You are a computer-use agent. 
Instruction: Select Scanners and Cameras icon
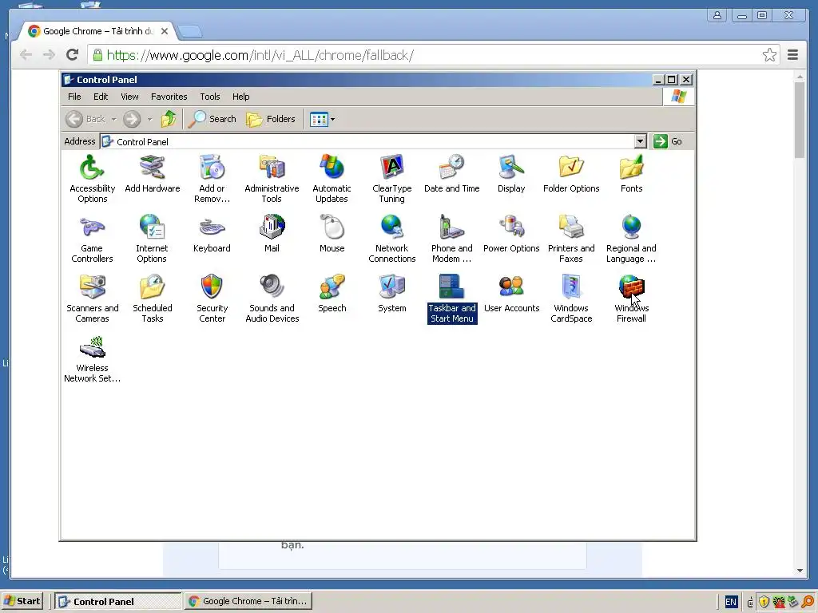[x=93, y=299]
